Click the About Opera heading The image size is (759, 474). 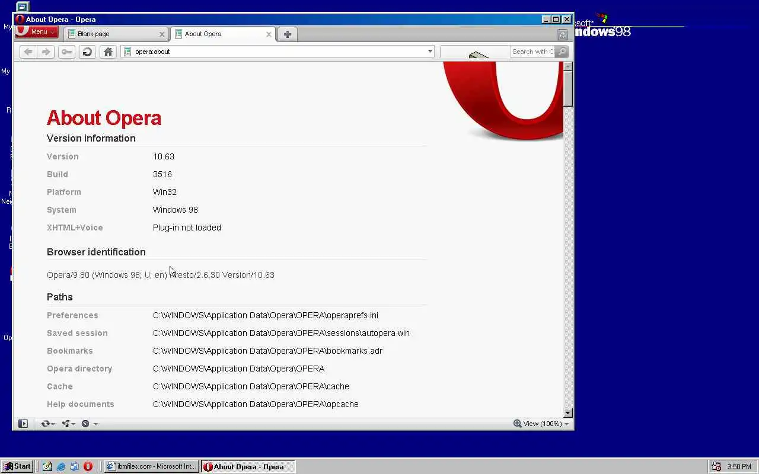(104, 118)
